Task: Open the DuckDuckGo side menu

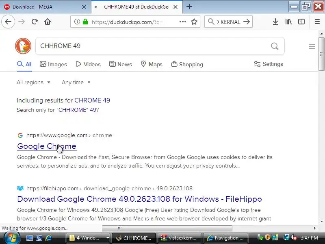Action: coord(312,46)
